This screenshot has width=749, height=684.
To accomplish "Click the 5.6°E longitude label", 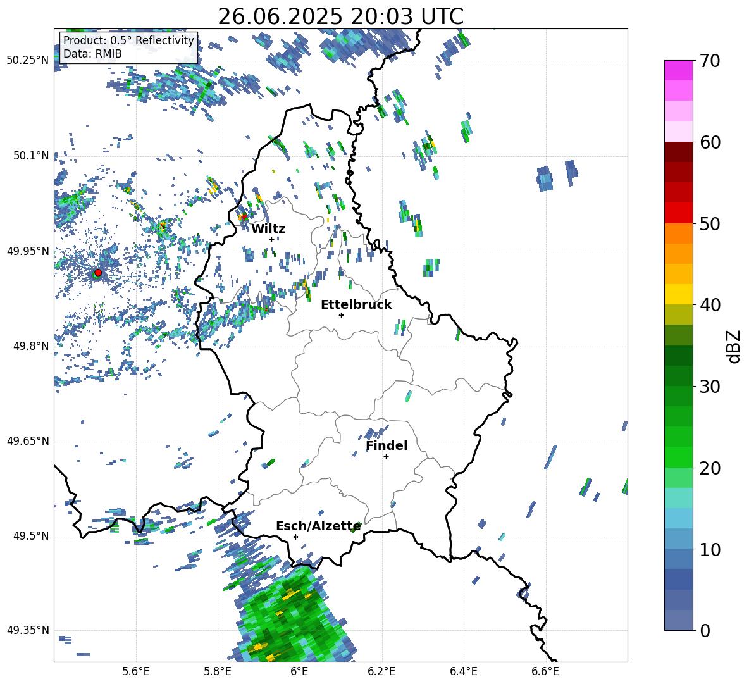I will (136, 672).
